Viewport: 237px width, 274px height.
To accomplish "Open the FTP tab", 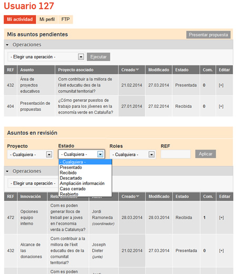I will pyautogui.click(x=65, y=19).
